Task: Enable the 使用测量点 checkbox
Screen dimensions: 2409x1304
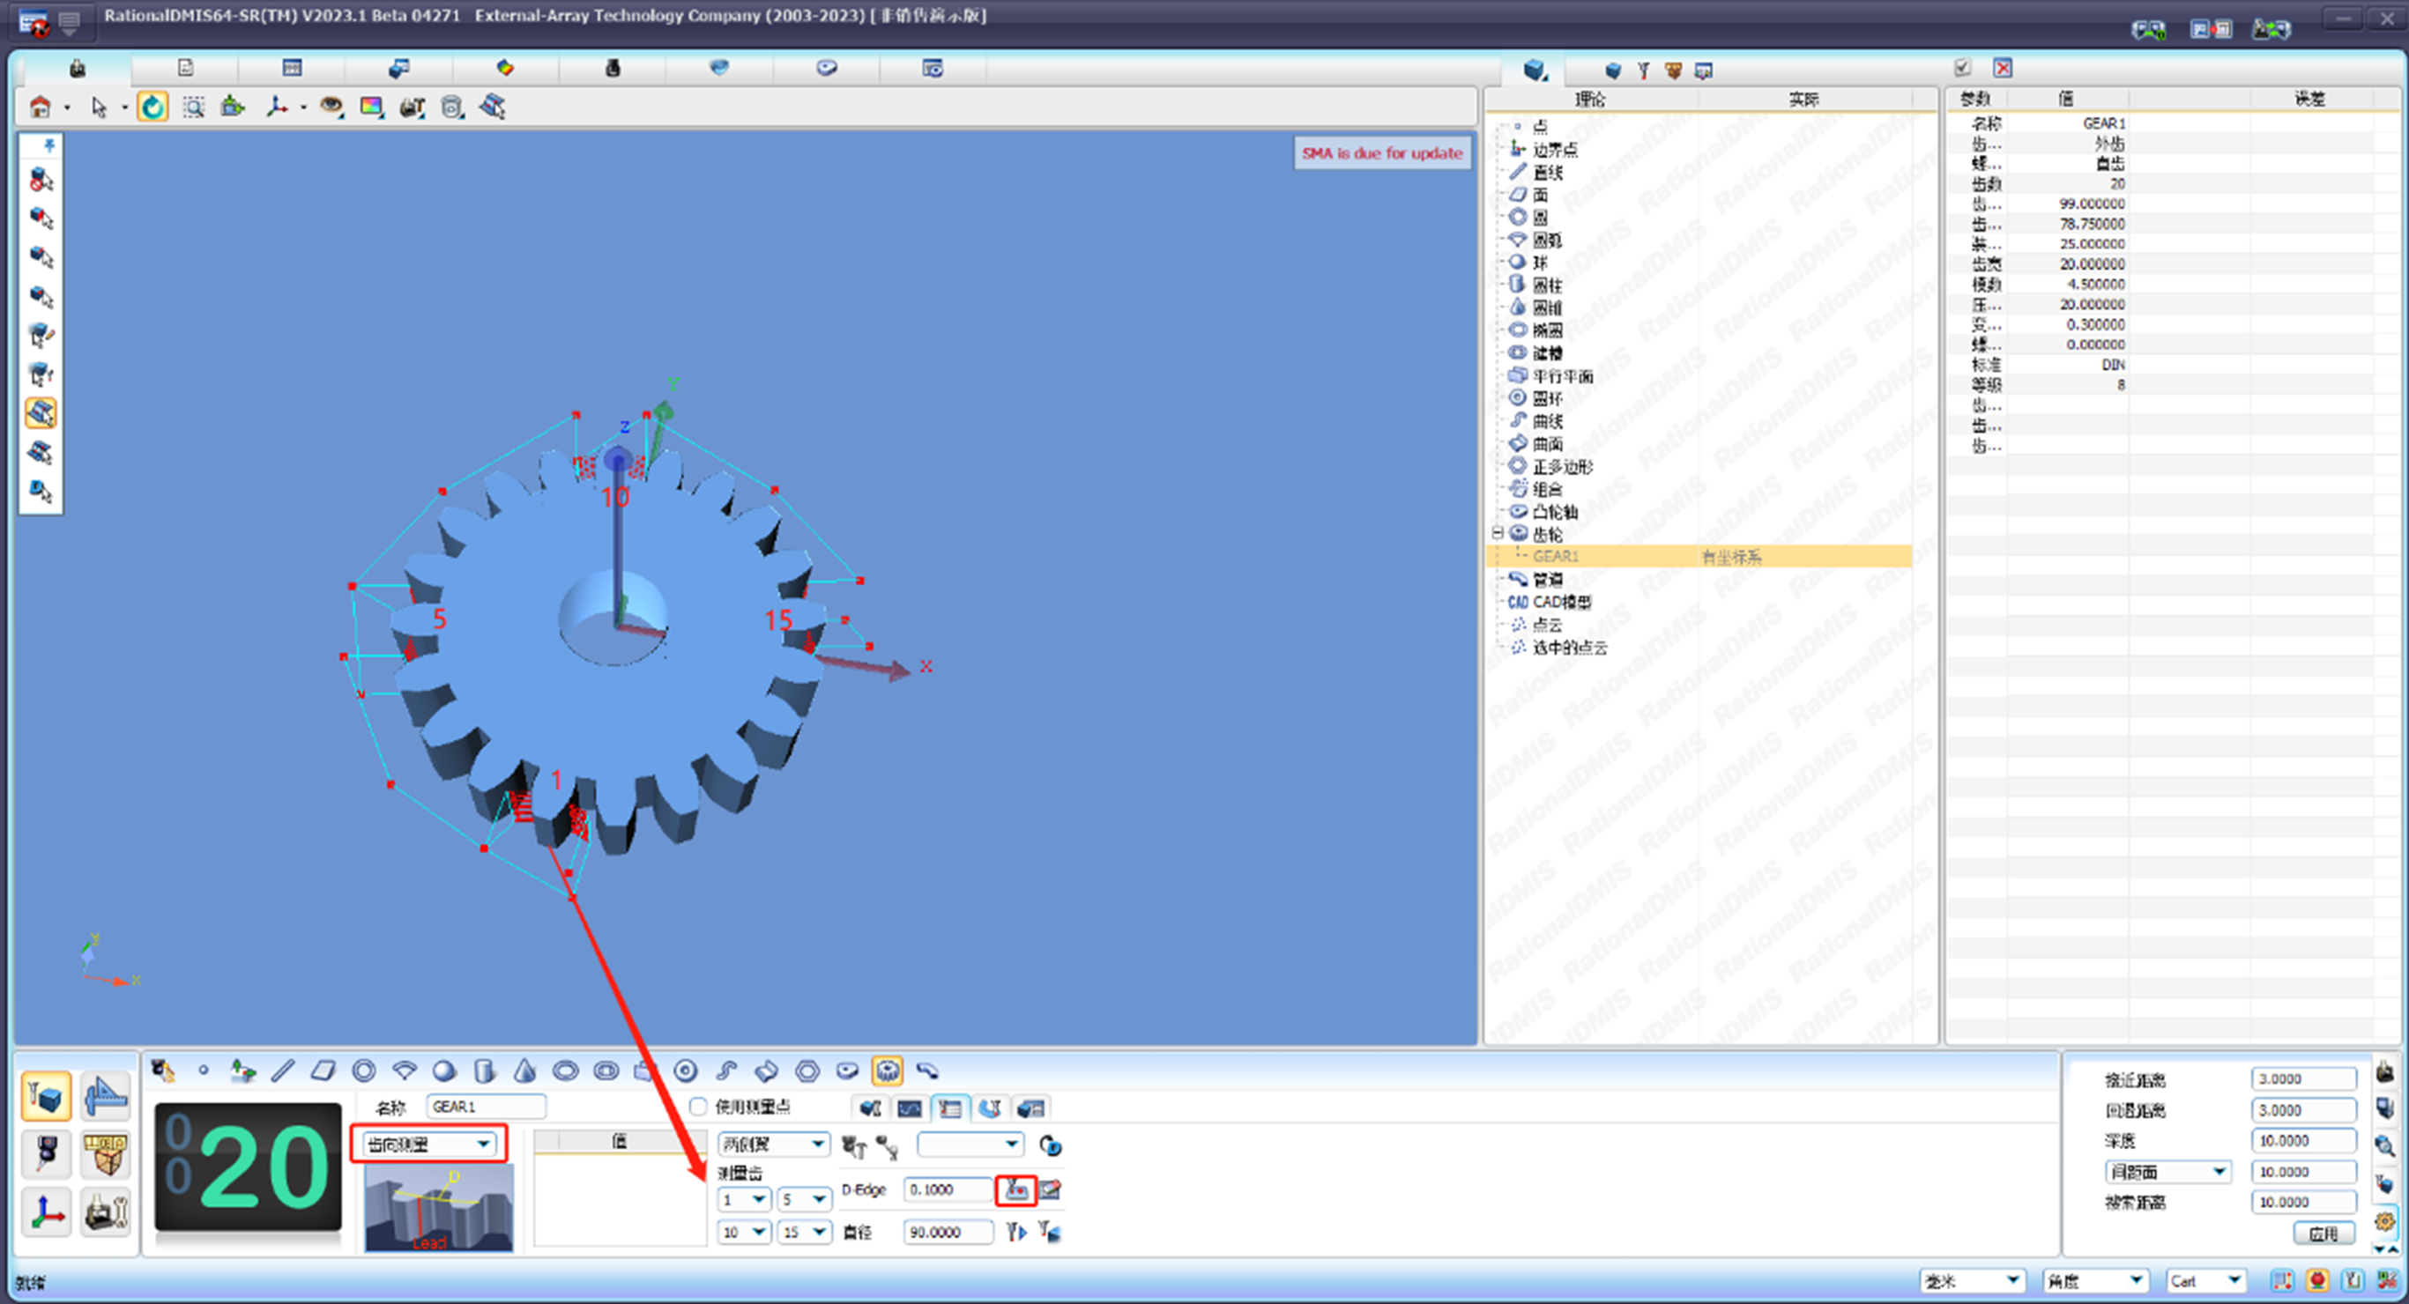Action: click(699, 1106)
